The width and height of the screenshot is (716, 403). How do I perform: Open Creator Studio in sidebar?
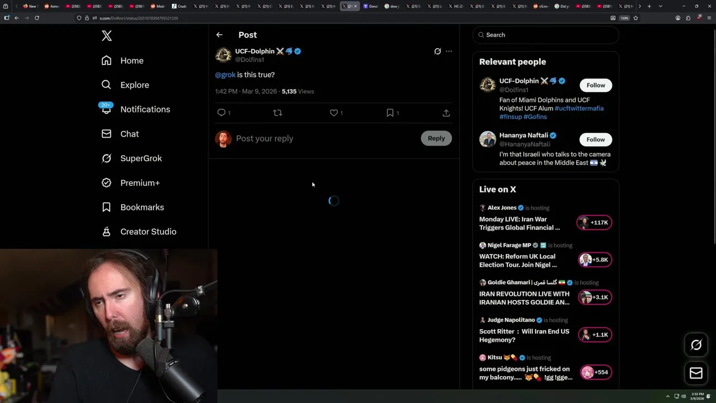pyautogui.click(x=139, y=232)
